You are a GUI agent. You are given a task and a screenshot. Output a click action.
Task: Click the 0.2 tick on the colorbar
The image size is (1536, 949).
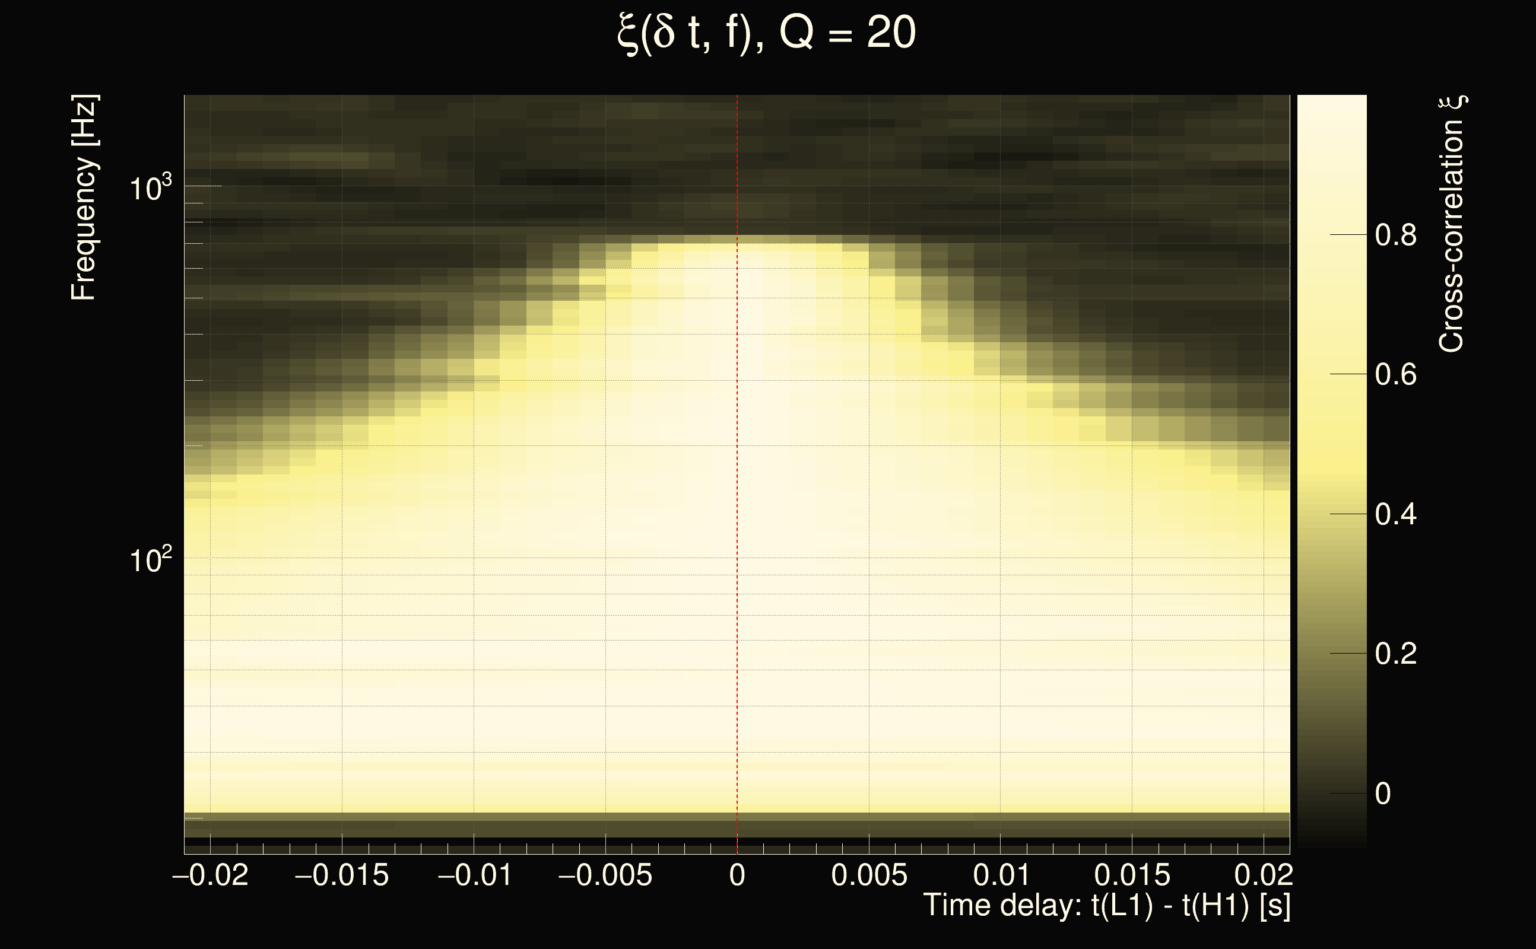point(1395,654)
